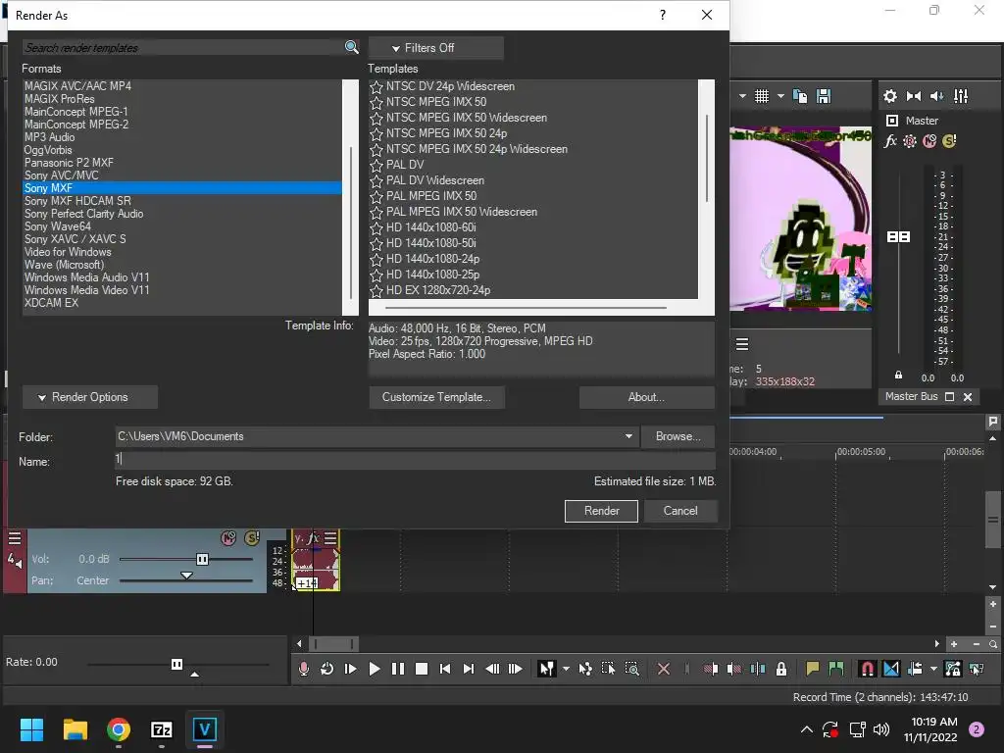Click the Trim End icon
Screen dimensions: 1004x753
pos(733,669)
